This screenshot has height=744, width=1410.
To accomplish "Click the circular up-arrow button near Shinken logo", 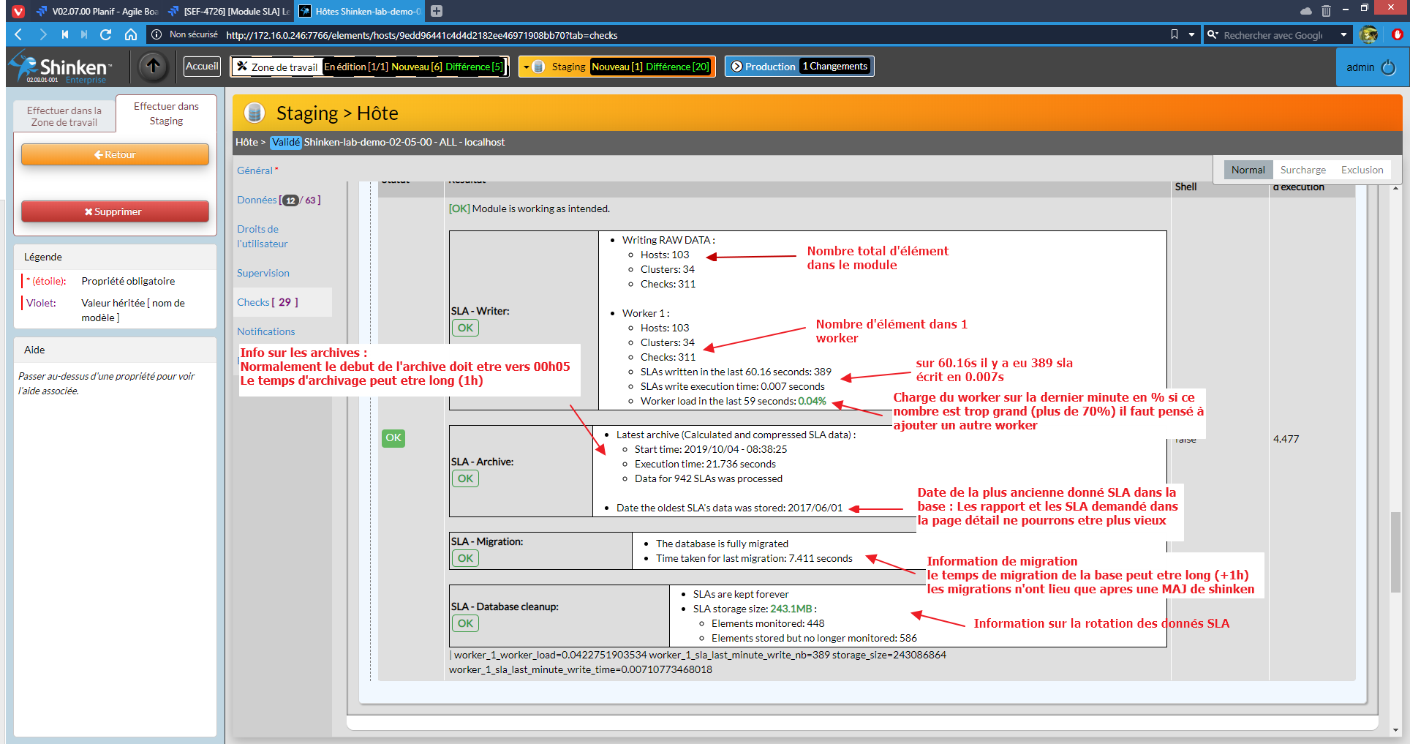I will (x=153, y=67).
